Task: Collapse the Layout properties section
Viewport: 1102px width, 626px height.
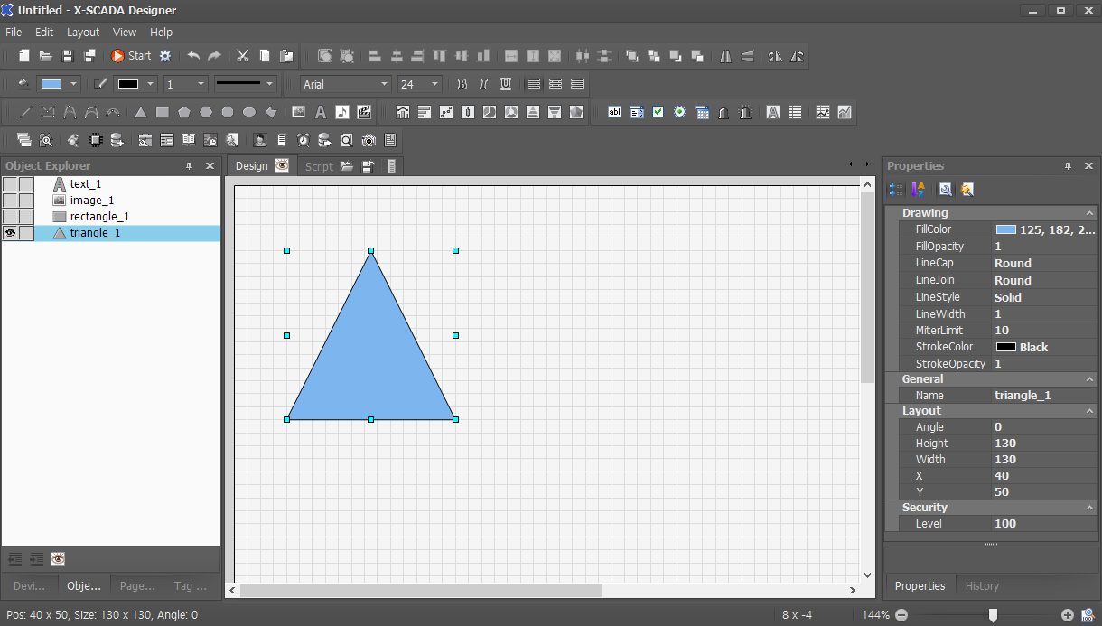Action: click(x=1089, y=411)
